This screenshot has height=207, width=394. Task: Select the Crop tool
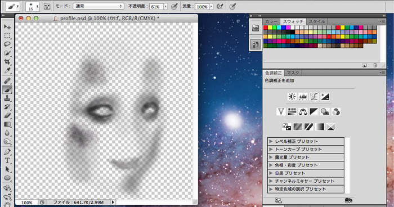tap(7, 62)
